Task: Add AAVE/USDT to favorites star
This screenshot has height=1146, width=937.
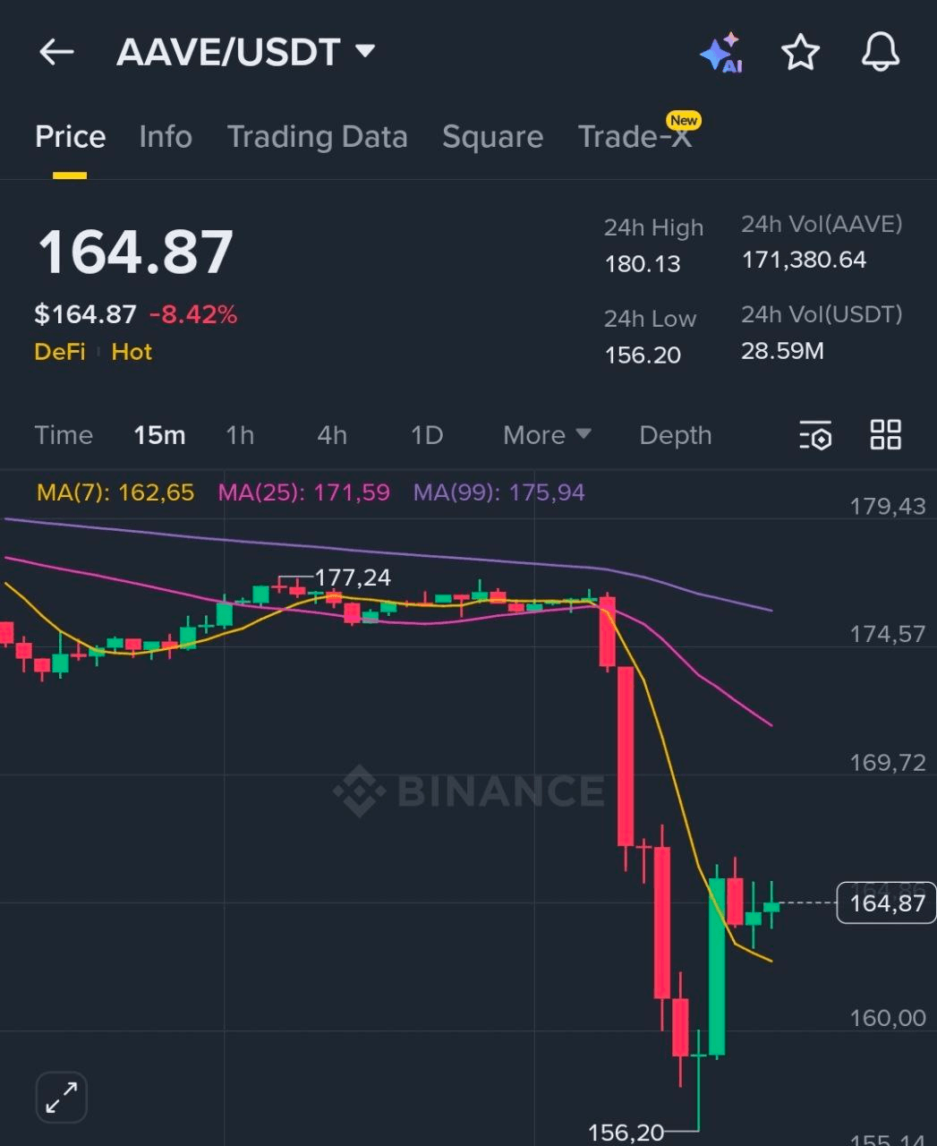Action: (x=800, y=53)
